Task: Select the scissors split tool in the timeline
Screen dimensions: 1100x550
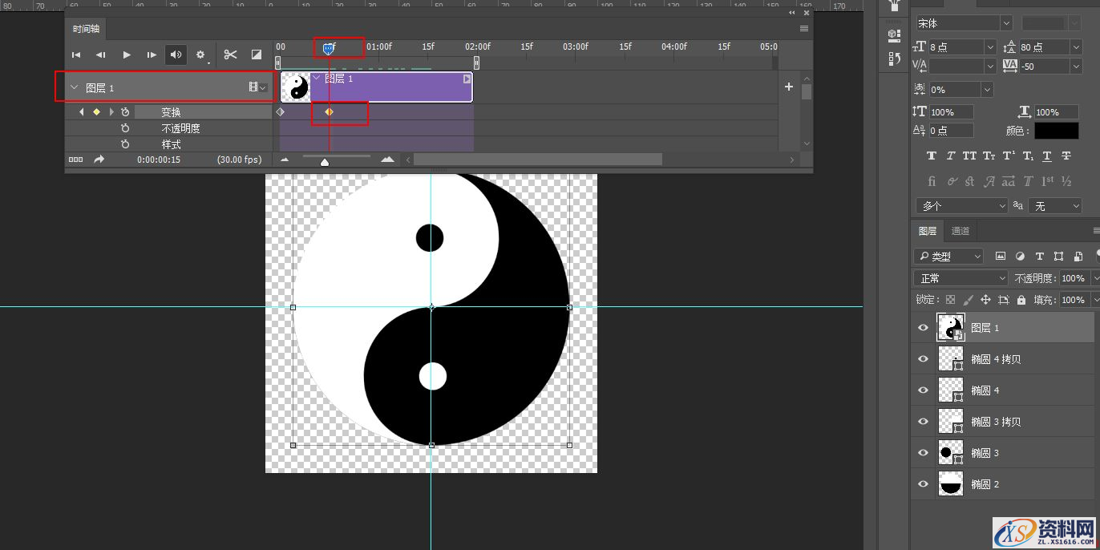Action: pyautogui.click(x=230, y=55)
